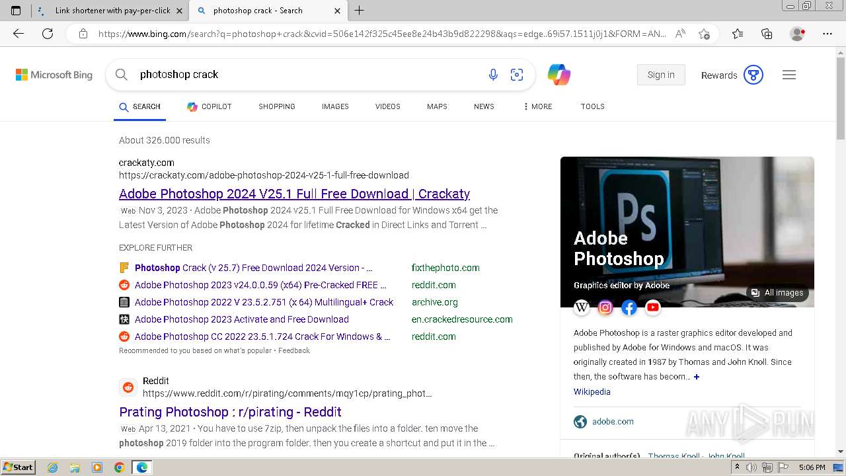Click the en.crackedresource.com domain text
This screenshot has width=846, height=476.
tap(462, 319)
